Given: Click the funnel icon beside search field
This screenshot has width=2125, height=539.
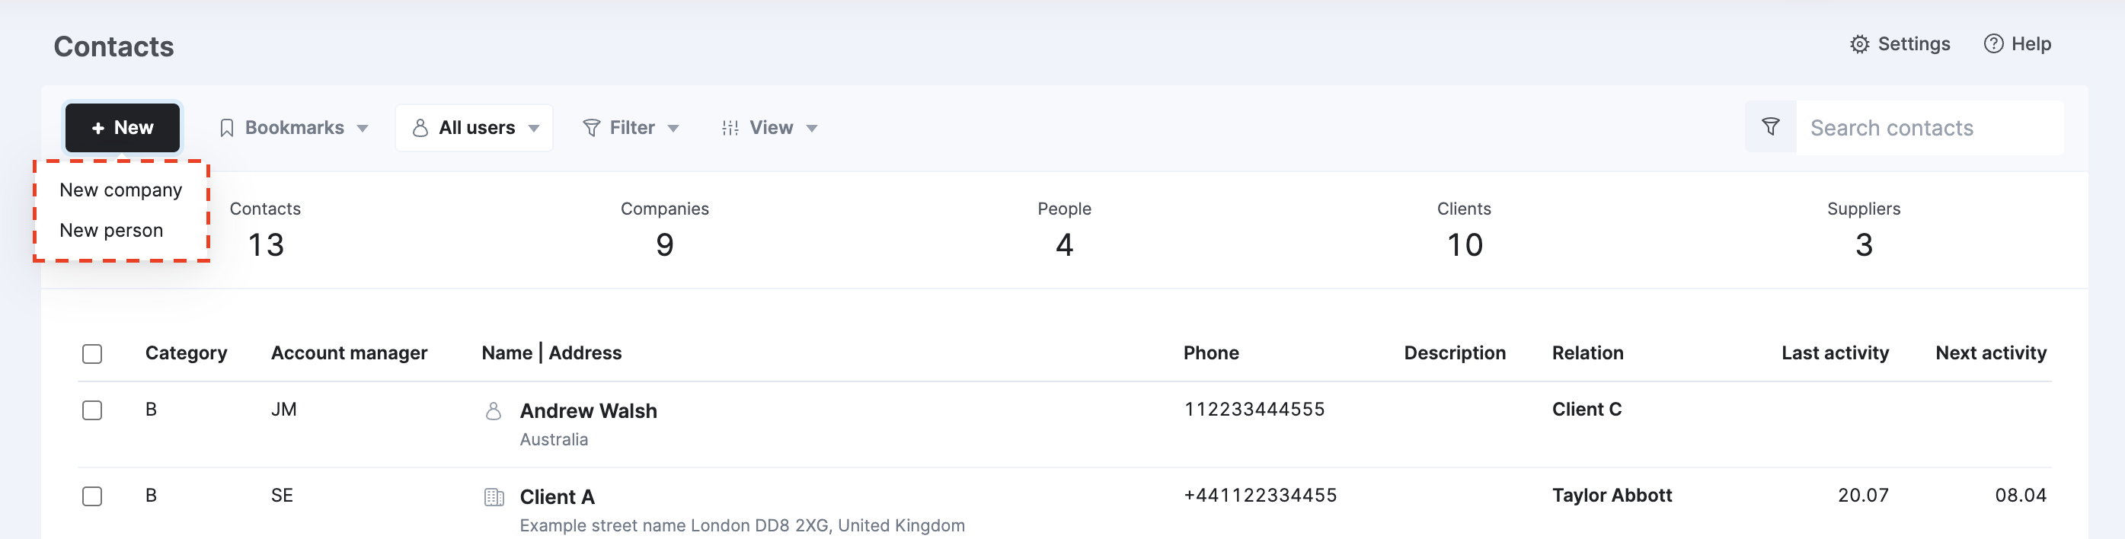Looking at the screenshot, I should click(1770, 127).
